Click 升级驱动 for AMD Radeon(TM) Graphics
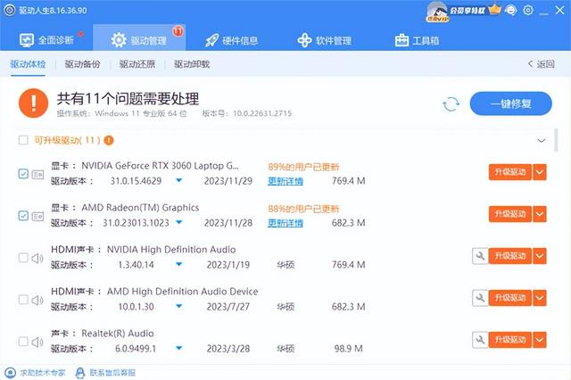Image resolution: width=571 pixels, height=380 pixels. click(x=510, y=214)
